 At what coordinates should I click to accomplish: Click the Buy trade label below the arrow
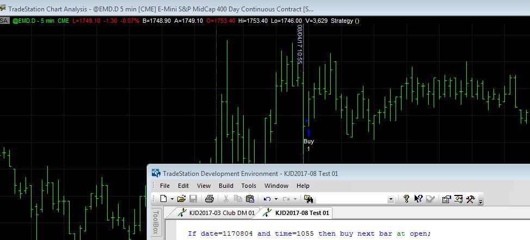[309, 141]
